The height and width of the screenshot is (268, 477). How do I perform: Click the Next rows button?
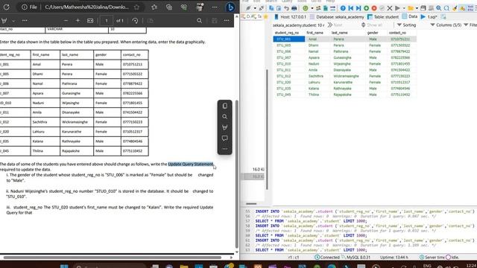click(x=335, y=25)
